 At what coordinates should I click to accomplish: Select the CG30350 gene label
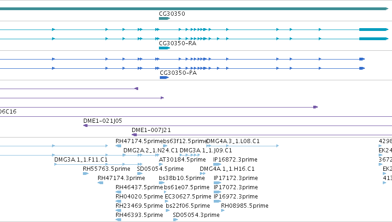coord(172,14)
